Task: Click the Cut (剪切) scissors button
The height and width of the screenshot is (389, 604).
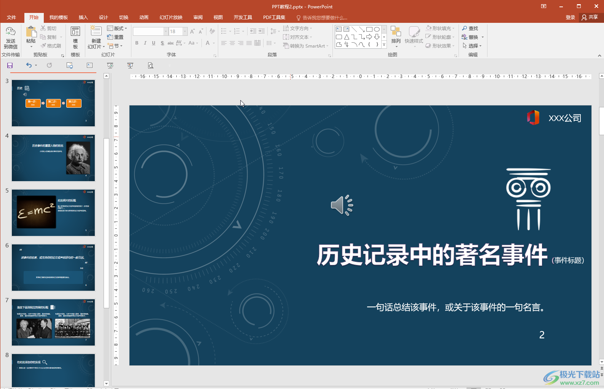Action: click(x=48, y=28)
